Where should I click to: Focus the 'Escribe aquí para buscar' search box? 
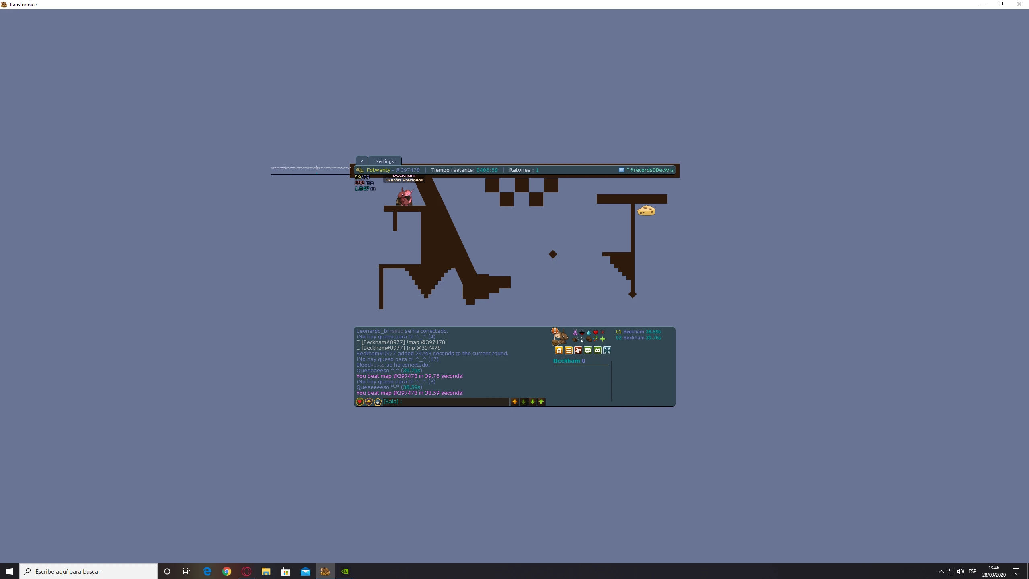click(88, 571)
